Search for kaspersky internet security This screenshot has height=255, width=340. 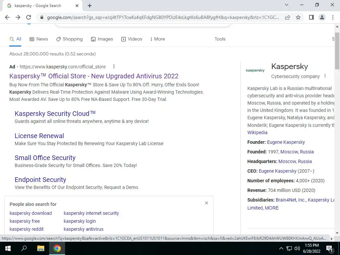[x=91, y=213]
